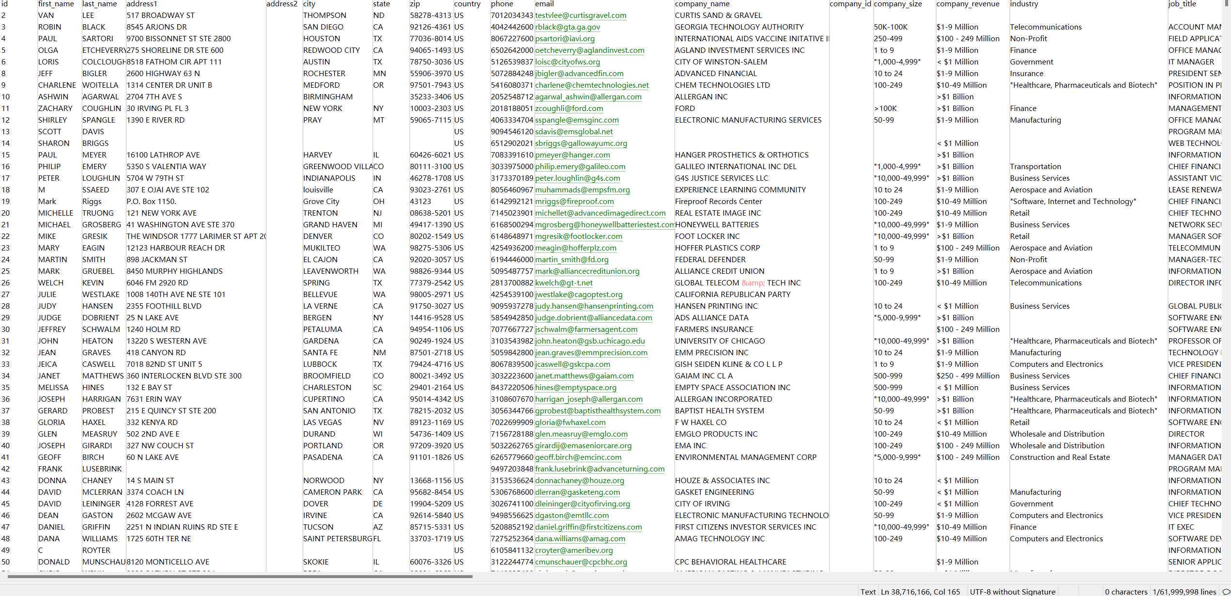Viewport: 1231px width, 596px height.
Task: Click the city column header
Action: coord(309,4)
